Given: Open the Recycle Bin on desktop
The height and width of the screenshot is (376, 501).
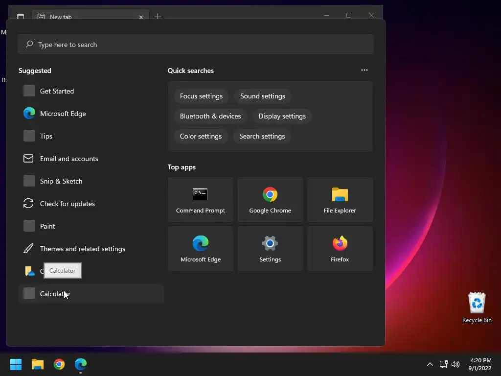Looking at the screenshot, I should pos(477,307).
